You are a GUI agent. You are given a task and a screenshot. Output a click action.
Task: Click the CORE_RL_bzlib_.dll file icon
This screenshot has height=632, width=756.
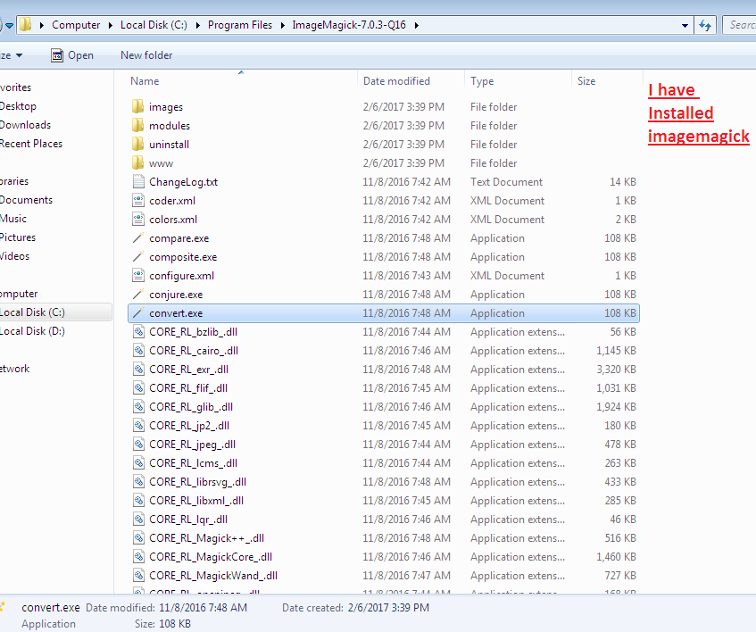point(137,332)
